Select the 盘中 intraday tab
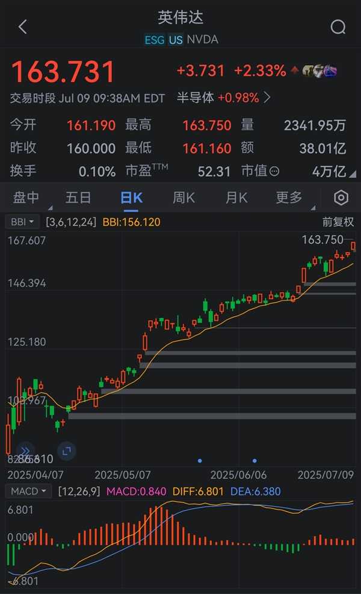The height and width of the screenshot is (594, 361). [x=26, y=198]
